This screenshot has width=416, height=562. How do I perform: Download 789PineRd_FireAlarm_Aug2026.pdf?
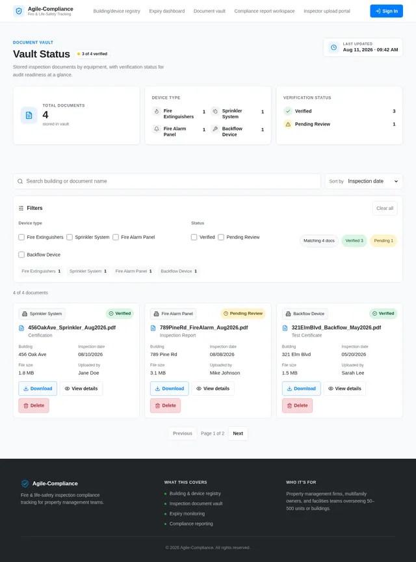coord(169,389)
